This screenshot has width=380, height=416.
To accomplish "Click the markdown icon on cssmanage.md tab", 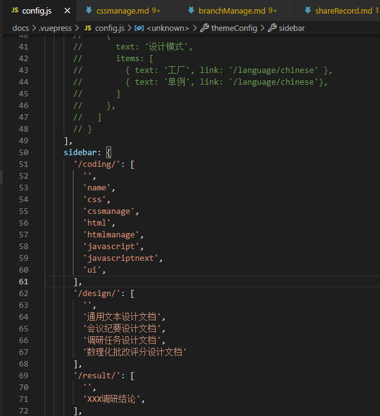I will (89, 11).
